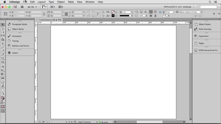The width and height of the screenshot is (221, 124).
Task: Open the Window menu
Action: tap(90, 2)
